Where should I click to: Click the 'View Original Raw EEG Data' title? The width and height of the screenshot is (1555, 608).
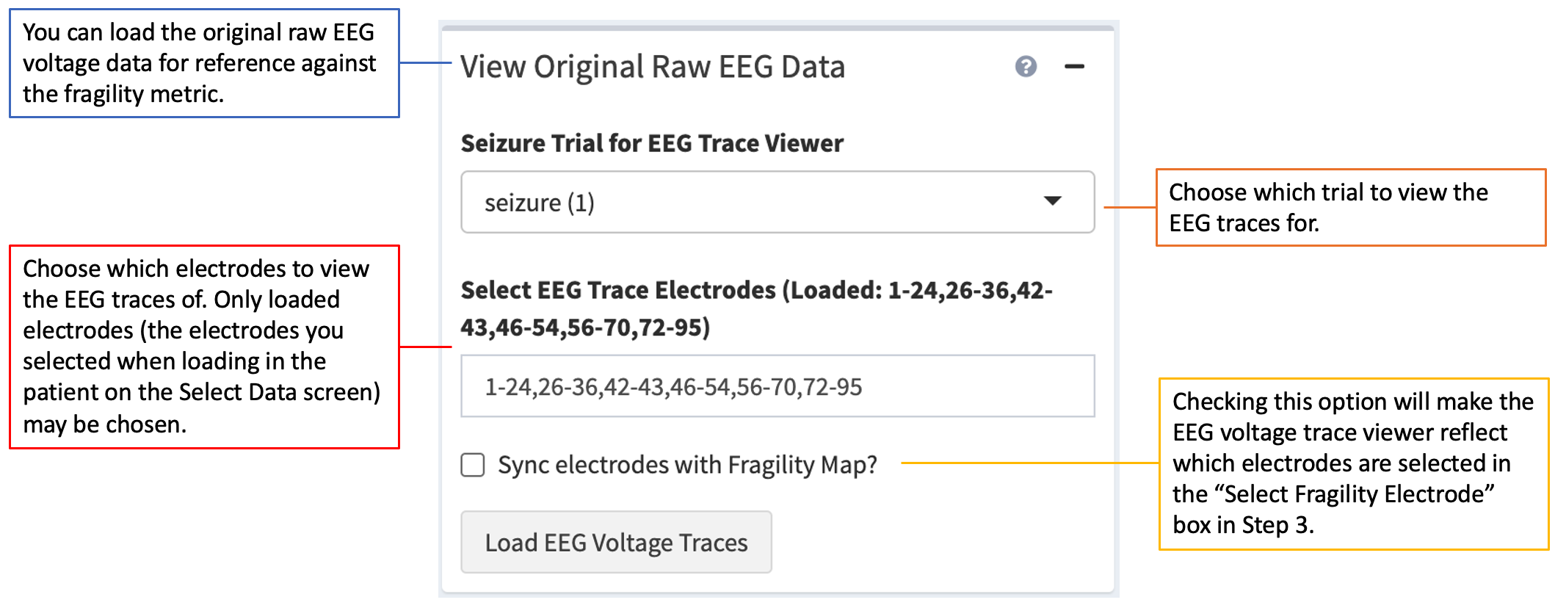click(x=652, y=67)
